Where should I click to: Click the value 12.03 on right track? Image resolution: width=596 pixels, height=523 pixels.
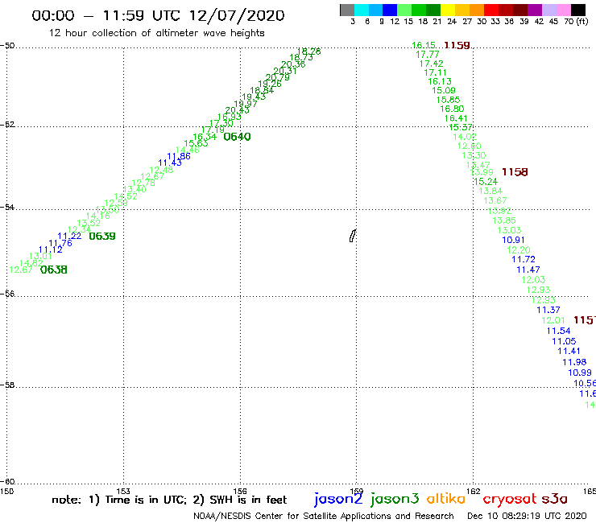pyautogui.click(x=533, y=280)
